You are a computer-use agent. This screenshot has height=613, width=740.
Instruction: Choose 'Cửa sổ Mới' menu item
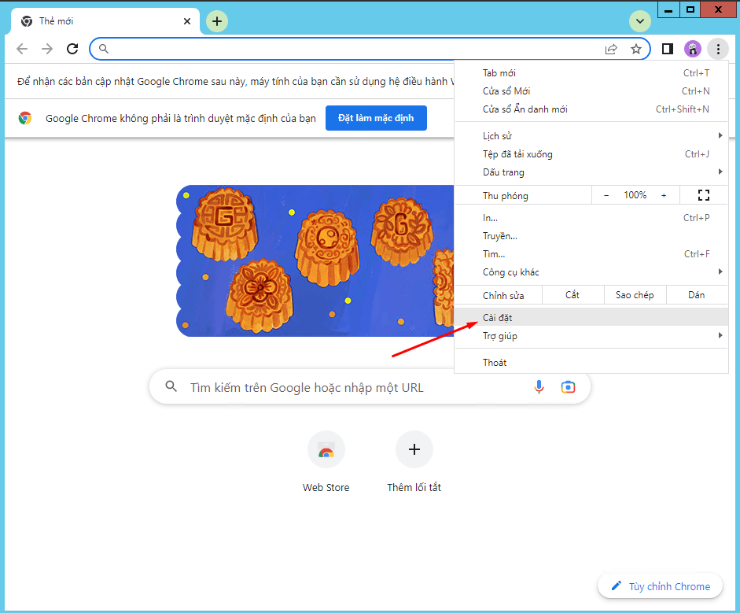(x=591, y=90)
